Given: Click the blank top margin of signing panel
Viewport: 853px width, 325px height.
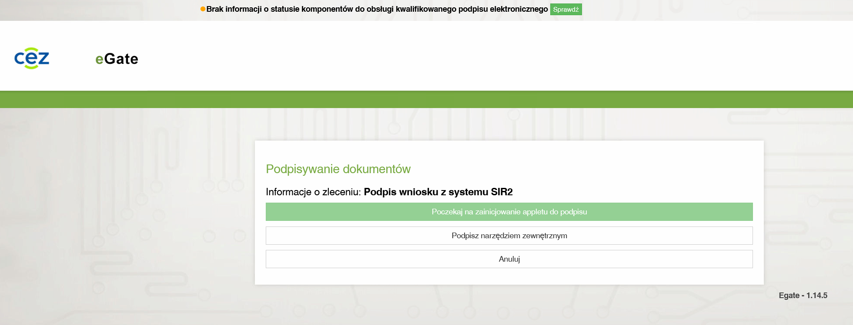Looking at the screenshot, I should coord(509,151).
